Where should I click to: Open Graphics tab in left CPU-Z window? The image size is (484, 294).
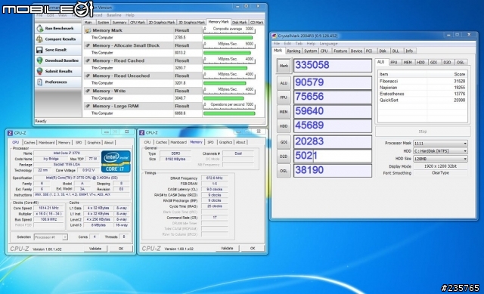click(x=94, y=143)
